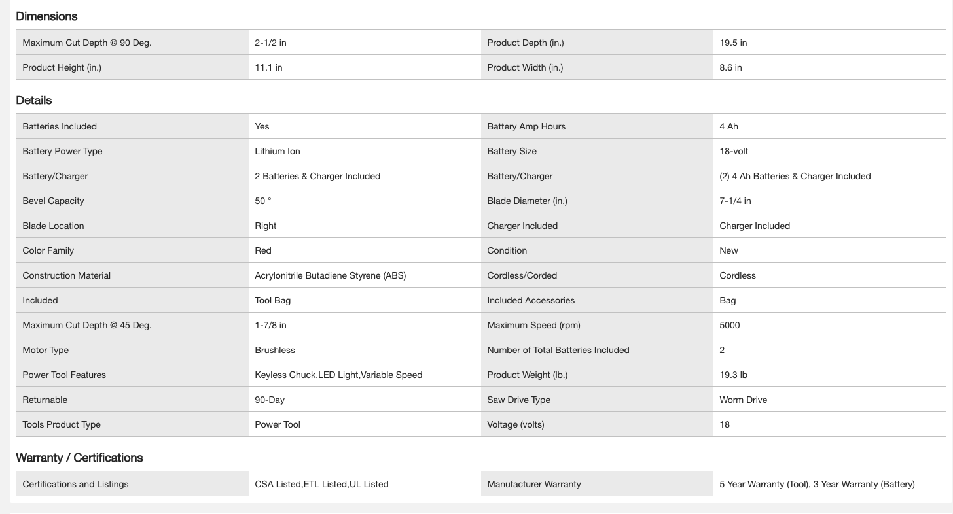Click the Details section heading
The image size is (953, 514).
[x=34, y=100]
